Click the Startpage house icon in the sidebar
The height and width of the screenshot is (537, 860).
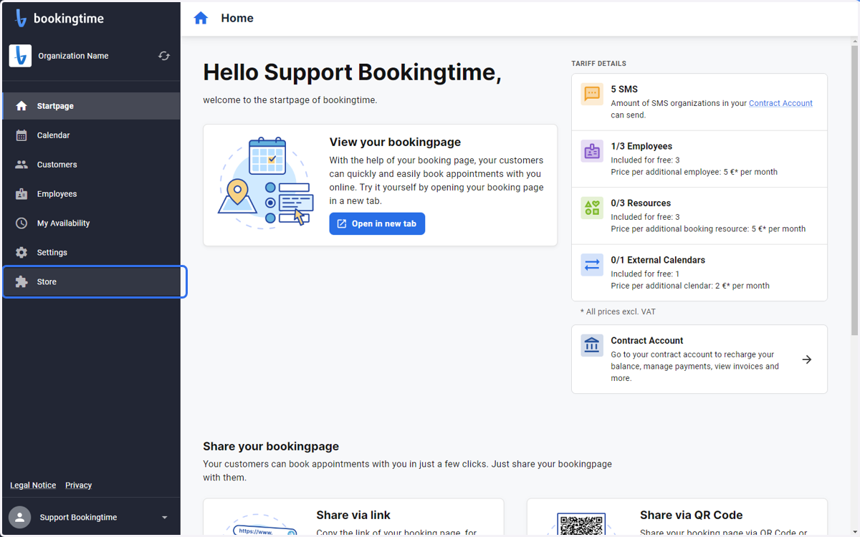[21, 106]
